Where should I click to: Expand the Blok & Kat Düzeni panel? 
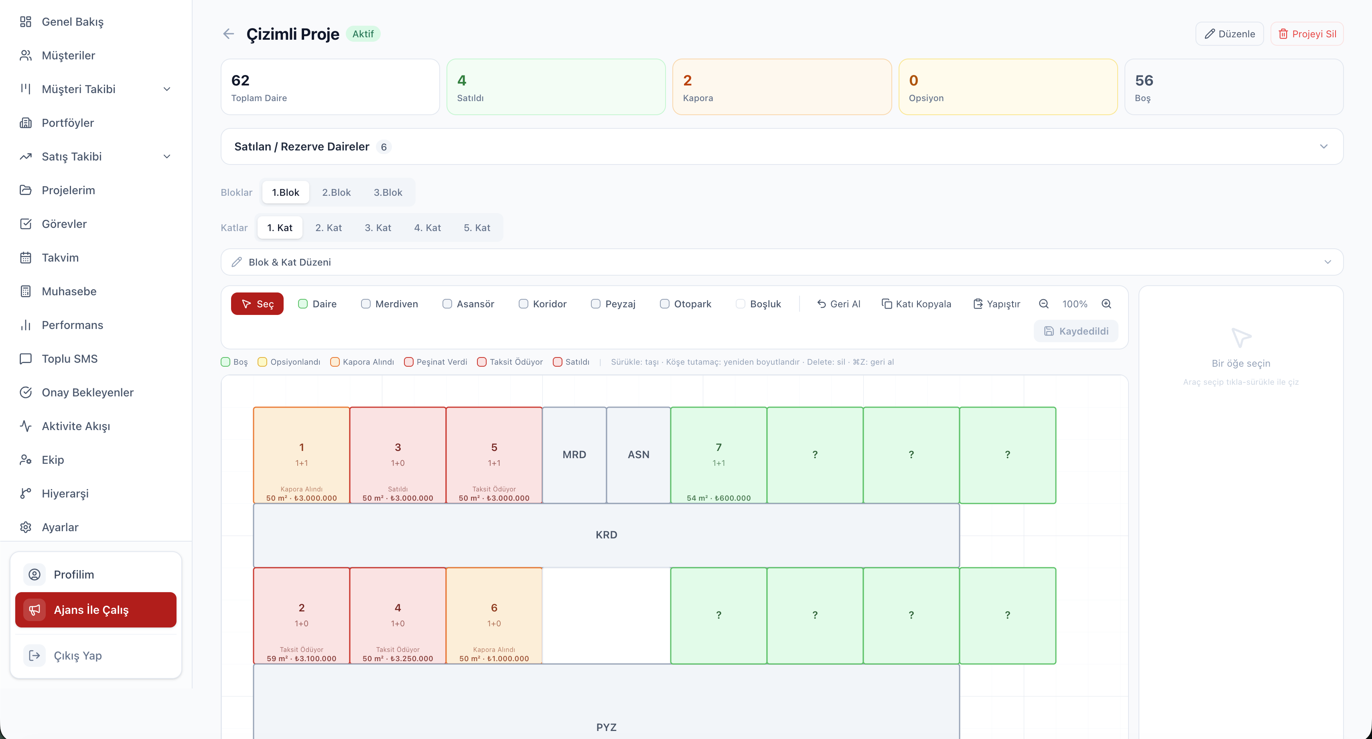click(x=782, y=262)
